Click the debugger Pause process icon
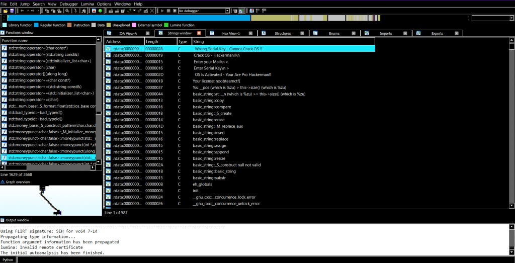The image size is (515, 263). pos(168,11)
